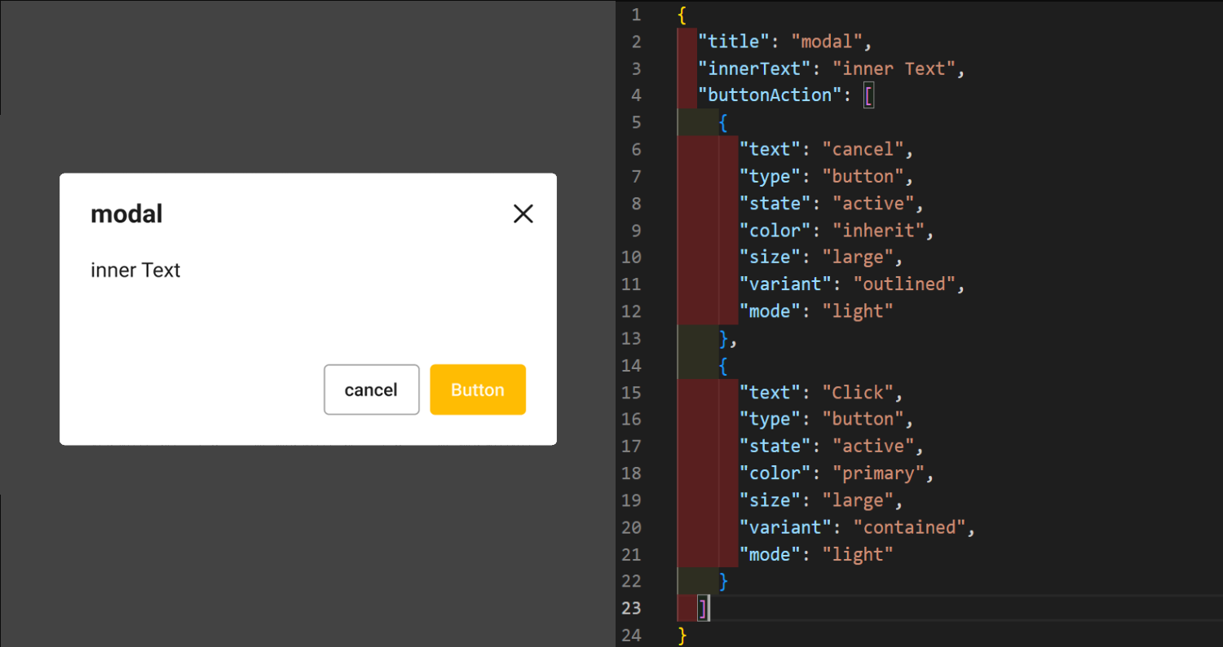This screenshot has width=1223, height=647.
Task: Click the "title": "modal" line in code
Action: (x=785, y=42)
